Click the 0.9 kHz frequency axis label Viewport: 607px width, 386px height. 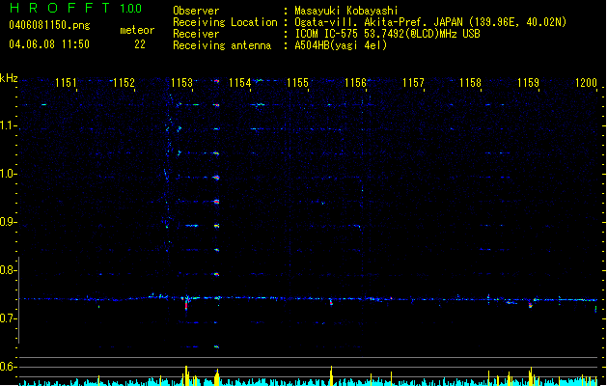(7, 222)
